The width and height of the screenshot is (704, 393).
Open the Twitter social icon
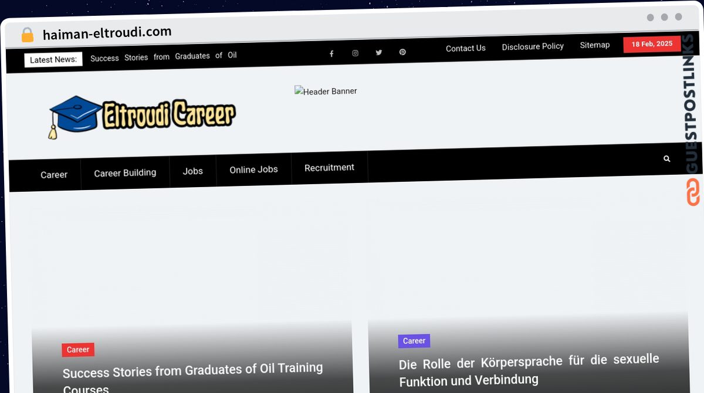point(379,52)
